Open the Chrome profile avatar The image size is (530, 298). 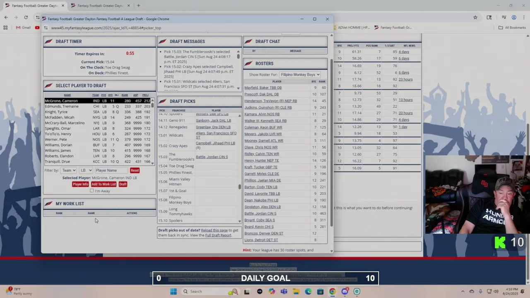[x=514, y=17]
